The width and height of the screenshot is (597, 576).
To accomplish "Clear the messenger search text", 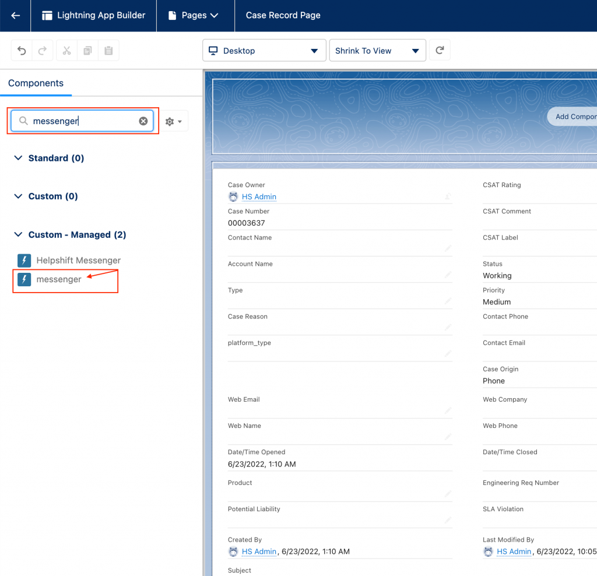I will pyautogui.click(x=143, y=121).
